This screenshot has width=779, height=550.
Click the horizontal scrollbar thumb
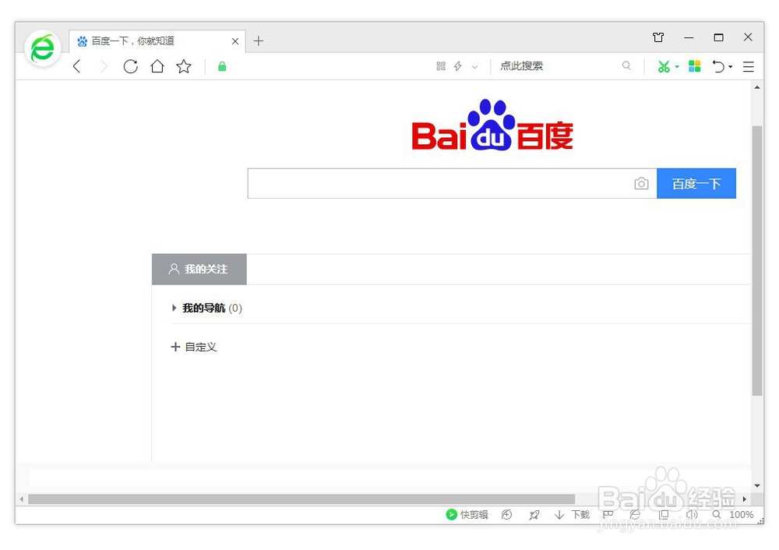(301, 499)
